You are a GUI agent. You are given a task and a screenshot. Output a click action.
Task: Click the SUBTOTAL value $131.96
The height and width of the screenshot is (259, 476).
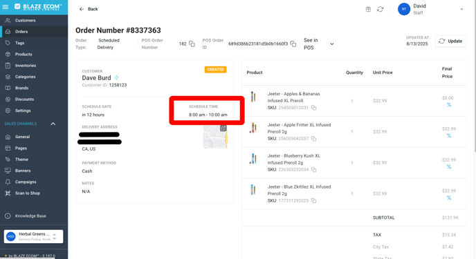coord(450,218)
